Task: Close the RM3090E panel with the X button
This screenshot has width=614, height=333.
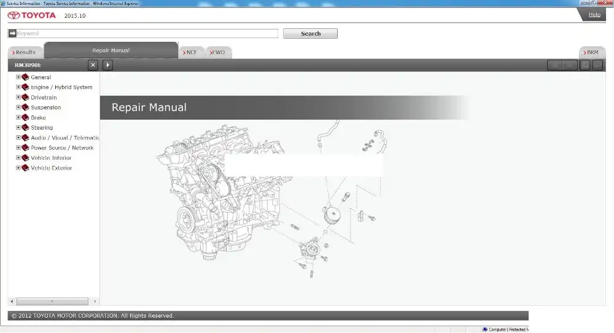Action: [93, 65]
